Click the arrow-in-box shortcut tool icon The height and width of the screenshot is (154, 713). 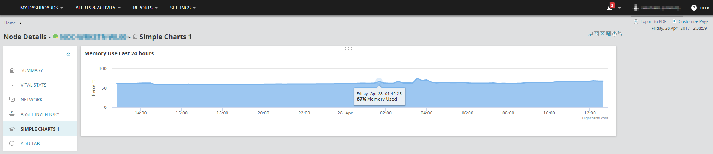pyautogui.click(x=591, y=34)
